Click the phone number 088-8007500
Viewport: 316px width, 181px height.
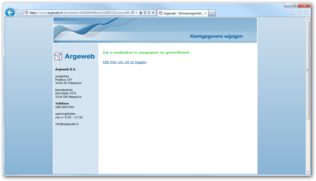pyautogui.click(x=65, y=107)
